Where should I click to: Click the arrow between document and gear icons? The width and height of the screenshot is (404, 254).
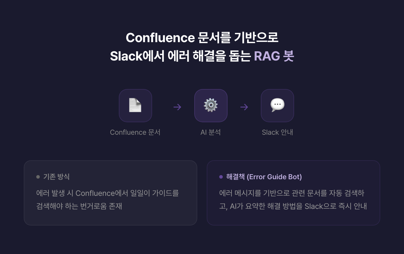pyautogui.click(x=177, y=107)
